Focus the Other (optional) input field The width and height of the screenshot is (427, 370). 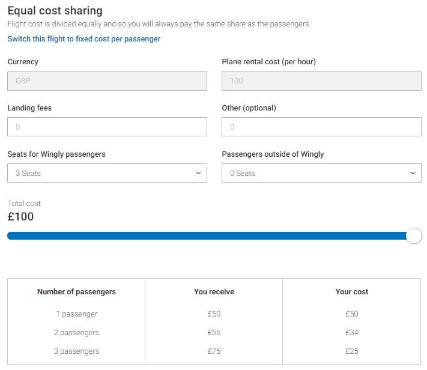coord(321,127)
